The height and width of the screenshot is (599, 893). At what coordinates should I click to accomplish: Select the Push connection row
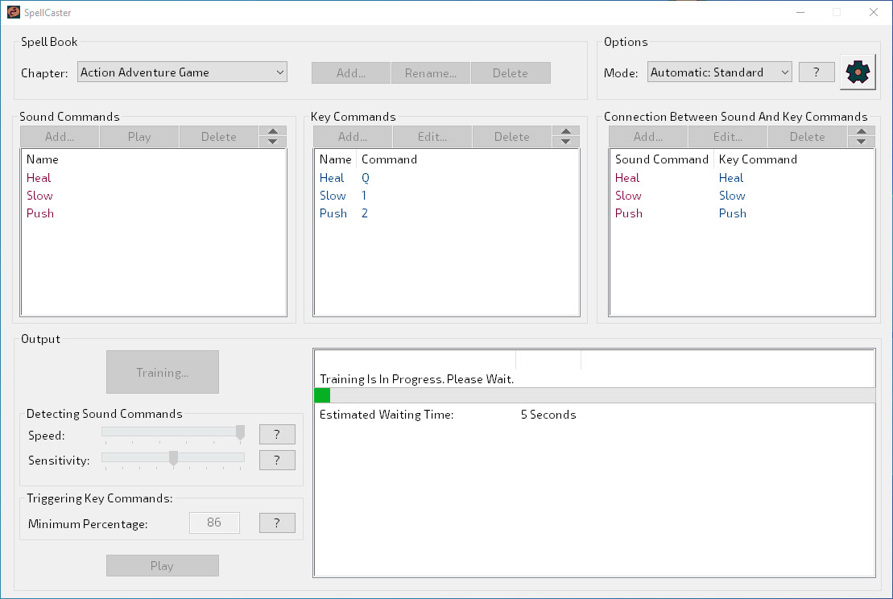[x=629, y=213]
